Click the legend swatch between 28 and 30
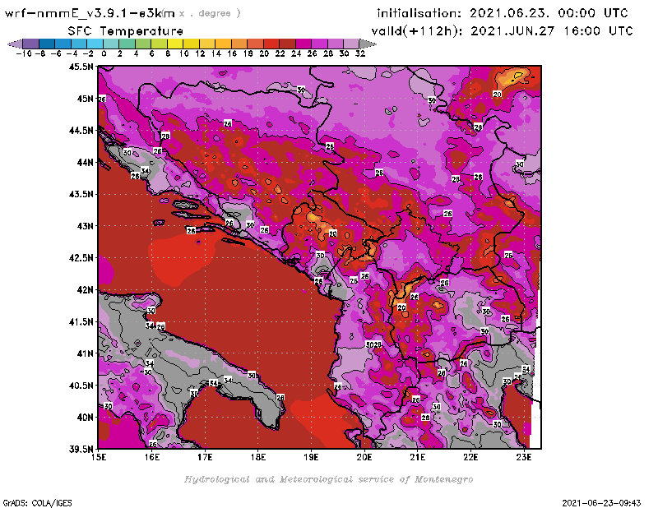The height and width of the screenshot is (508, 658). click(x=335, y=44)
